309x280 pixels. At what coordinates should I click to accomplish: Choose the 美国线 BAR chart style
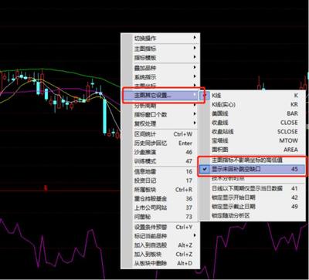click(x=252, y=113)
